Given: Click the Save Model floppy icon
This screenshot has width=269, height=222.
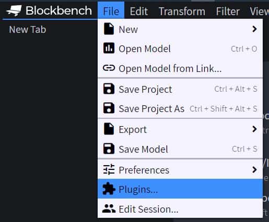Looking at the screenshot, I should tap(109, 149).
